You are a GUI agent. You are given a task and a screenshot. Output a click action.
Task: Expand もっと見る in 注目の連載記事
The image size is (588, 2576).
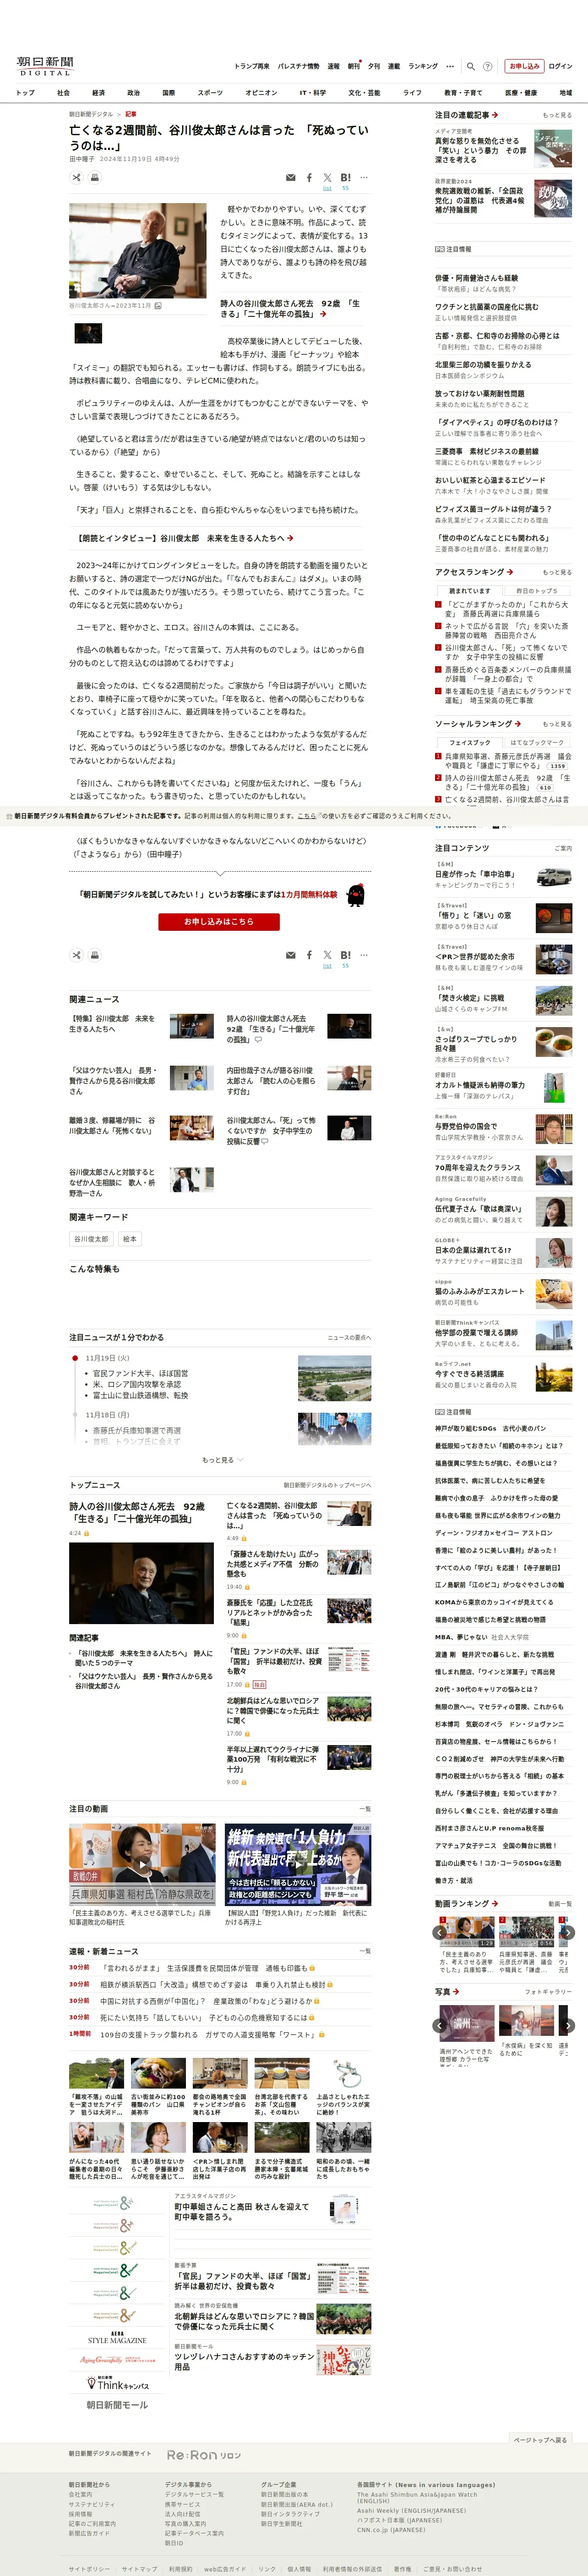point(557,115)
